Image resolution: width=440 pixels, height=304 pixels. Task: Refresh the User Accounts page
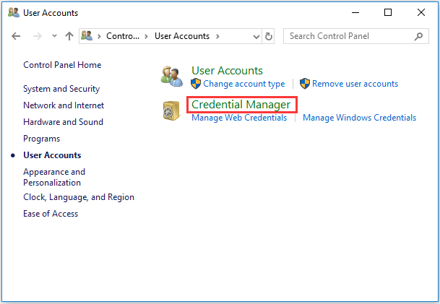pos(268,36)
